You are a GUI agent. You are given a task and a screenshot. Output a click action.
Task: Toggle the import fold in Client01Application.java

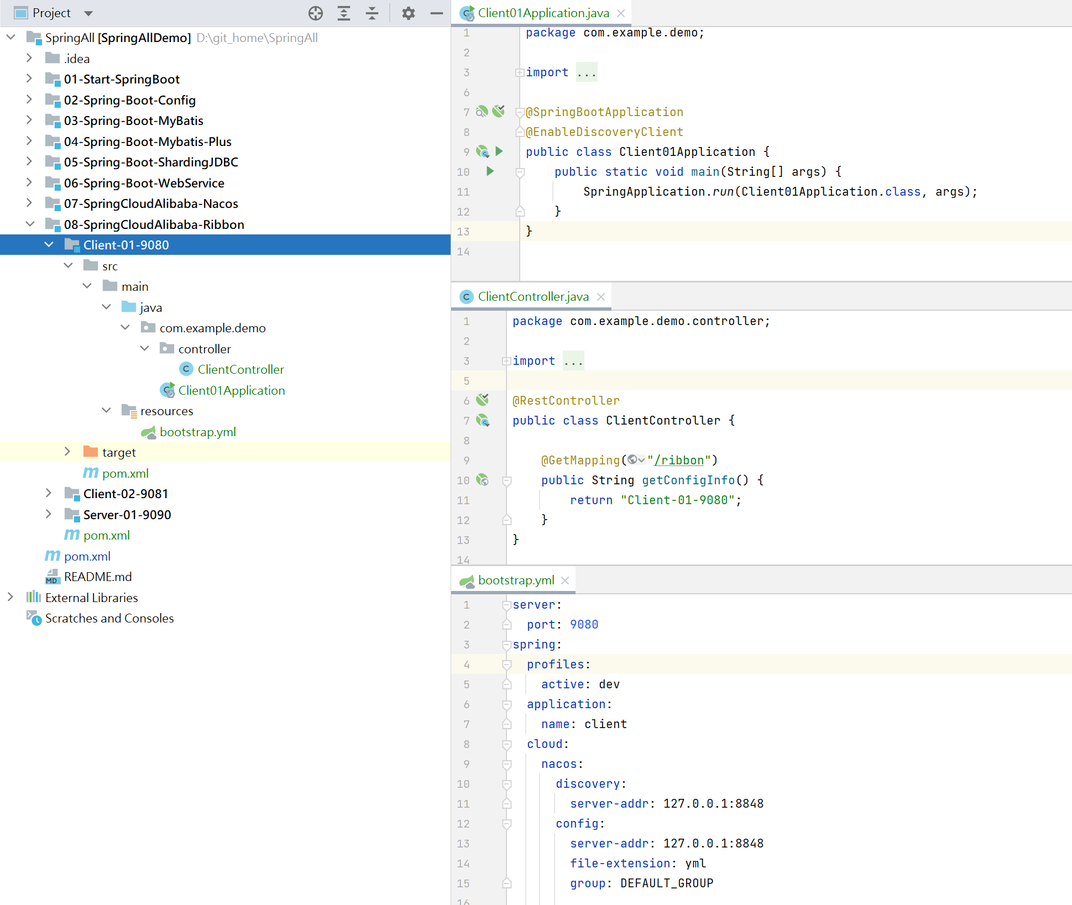point(520,72)
